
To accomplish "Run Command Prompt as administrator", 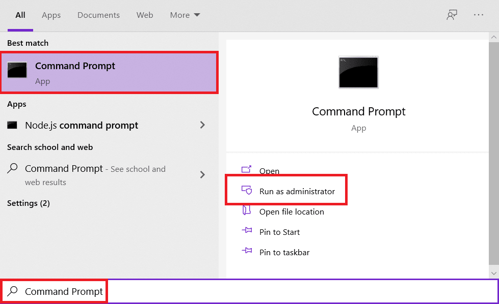I will pos(297,192).
